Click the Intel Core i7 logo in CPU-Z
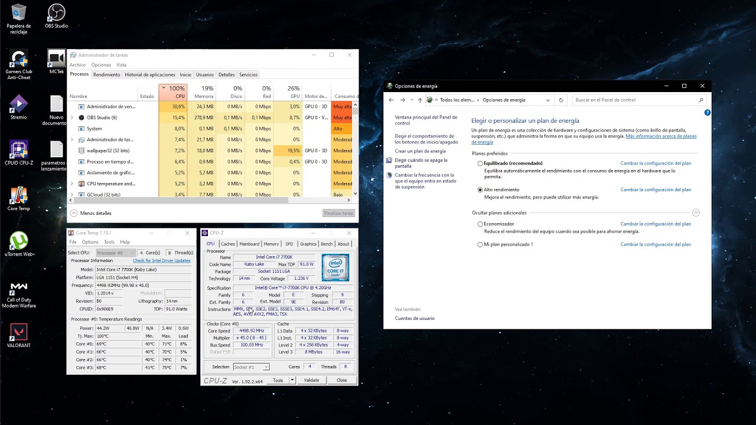756x425 pixels. pos(335,267)
